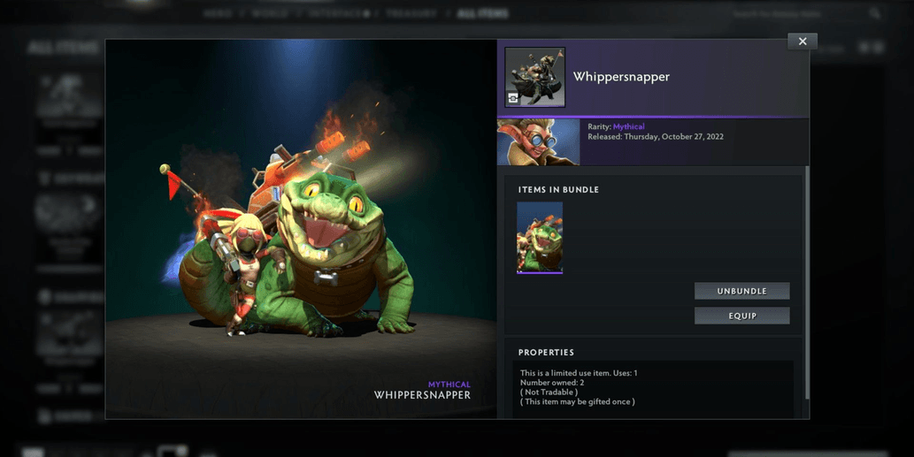Open the bundled item thumbnail under Items in Bundle
Viewport: 914px width, 457px height.
540,237
